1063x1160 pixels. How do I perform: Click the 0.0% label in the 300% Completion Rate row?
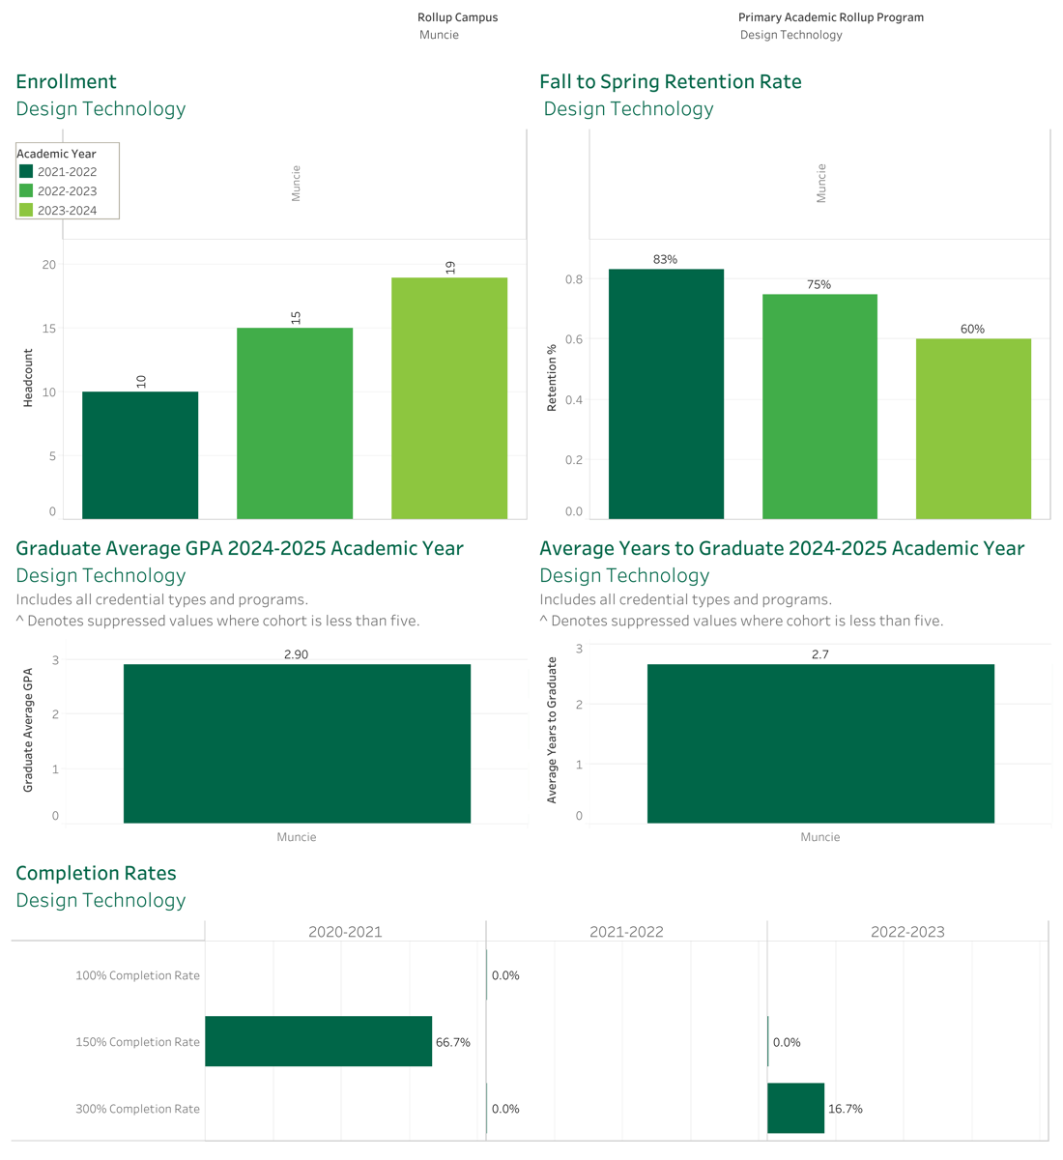click(x=505, y=1109)
